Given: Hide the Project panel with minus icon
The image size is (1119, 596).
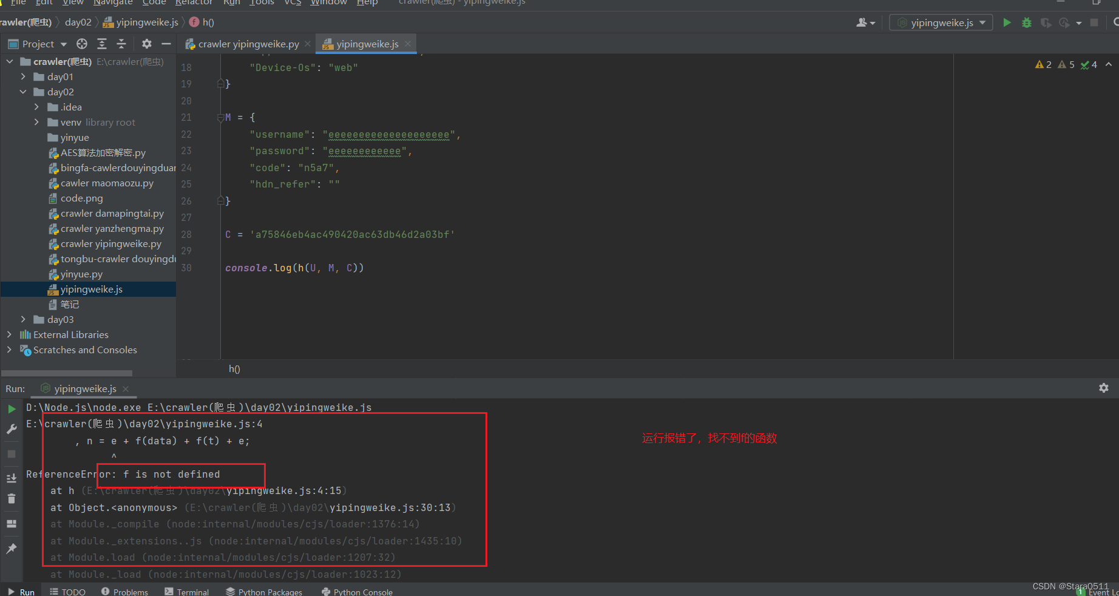Looking at the screenshot, I should (166, 44).
